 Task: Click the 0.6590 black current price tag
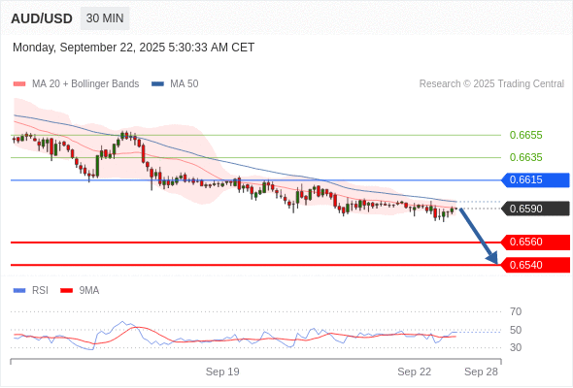[535, 209]
